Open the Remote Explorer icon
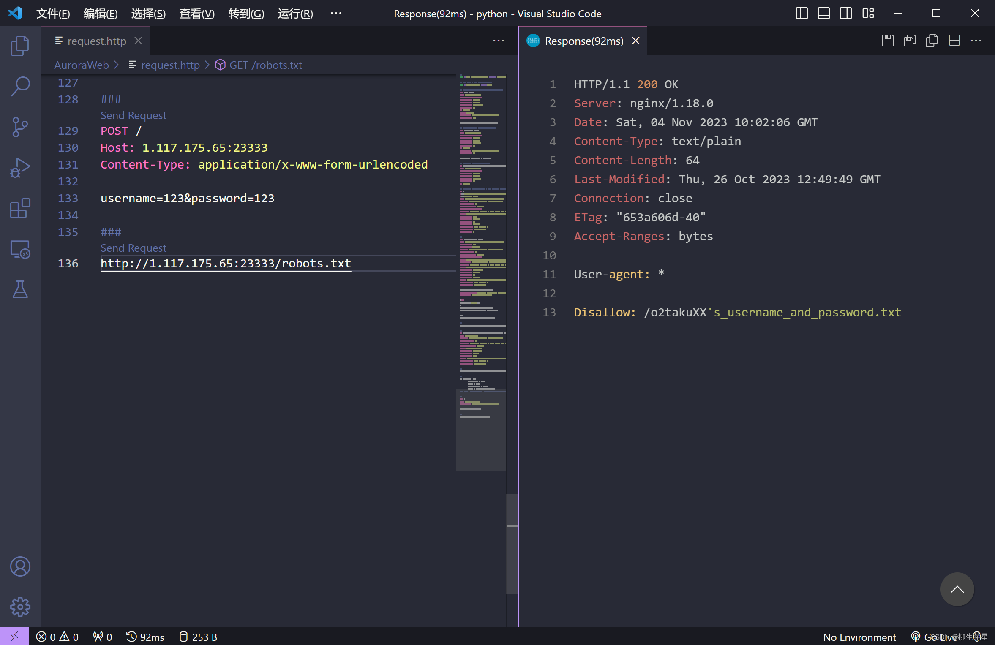 tap(20, 249)
